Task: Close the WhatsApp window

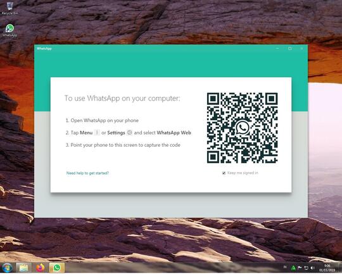Action: (x=302, y=48)
